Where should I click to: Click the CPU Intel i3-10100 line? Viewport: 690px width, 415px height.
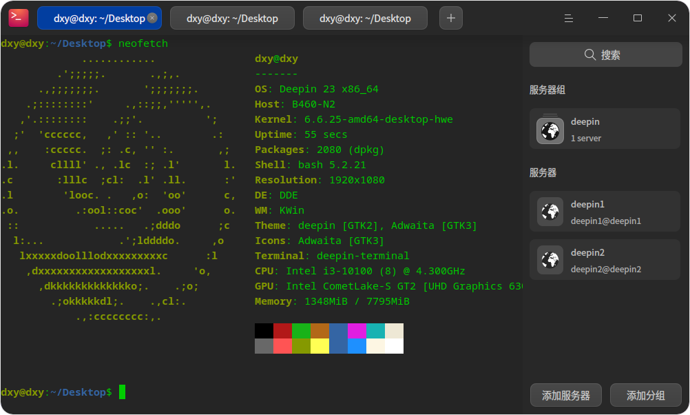[360, 271]
